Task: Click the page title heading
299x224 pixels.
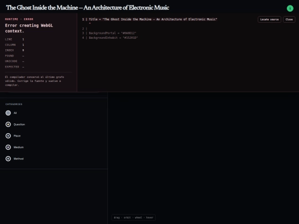Action: [87, 8]
